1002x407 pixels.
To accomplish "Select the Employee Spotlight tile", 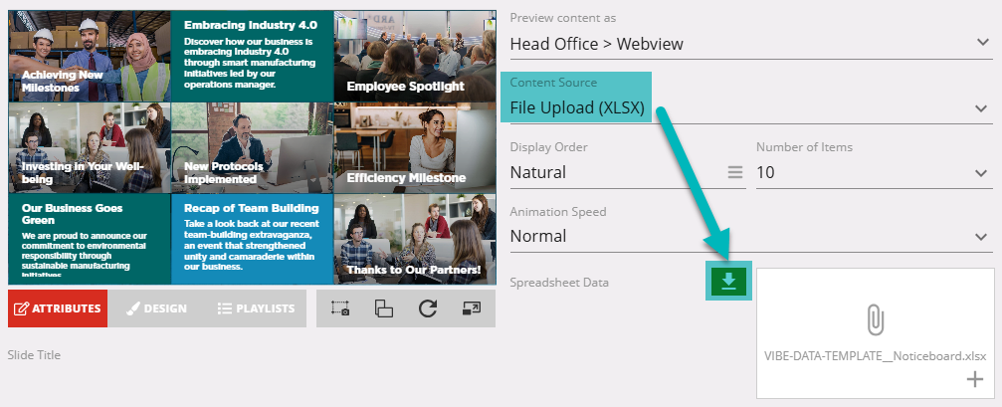I will pyautogui.click(x=414, y=57).
